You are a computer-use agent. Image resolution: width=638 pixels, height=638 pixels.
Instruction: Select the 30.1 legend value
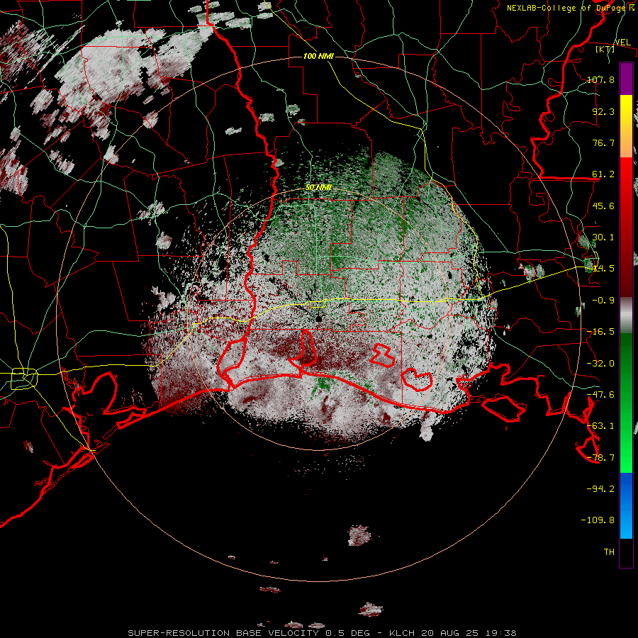pos(603,237)
